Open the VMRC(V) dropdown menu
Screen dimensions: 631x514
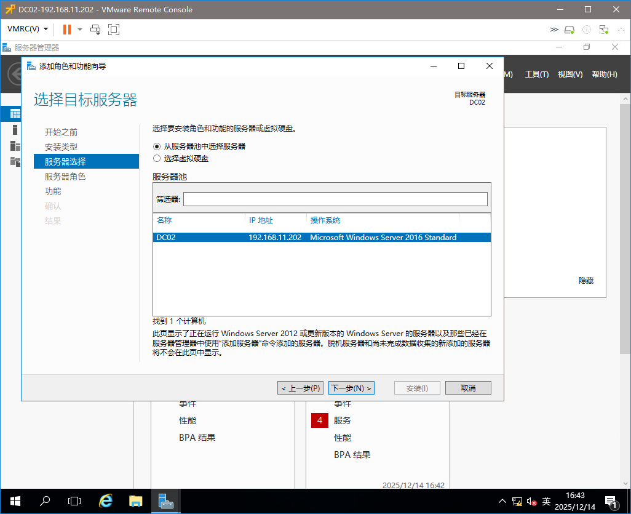tap(28, 29)
